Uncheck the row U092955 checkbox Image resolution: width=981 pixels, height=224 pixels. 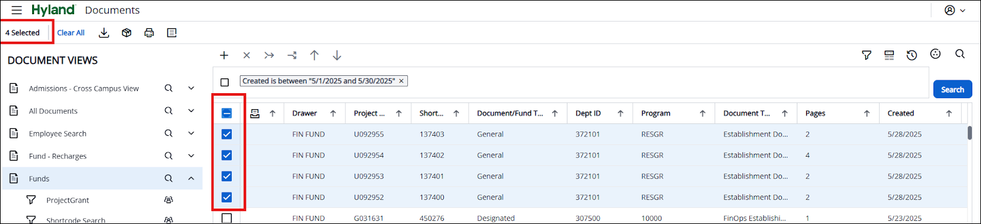click(226, 134)
